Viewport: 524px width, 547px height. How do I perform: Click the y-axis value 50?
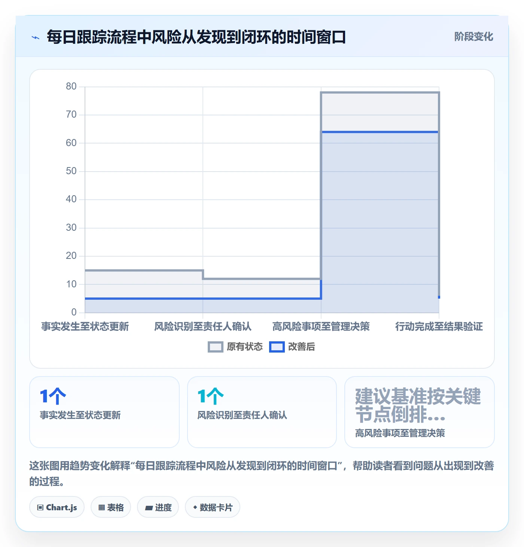tap(71, 171)
